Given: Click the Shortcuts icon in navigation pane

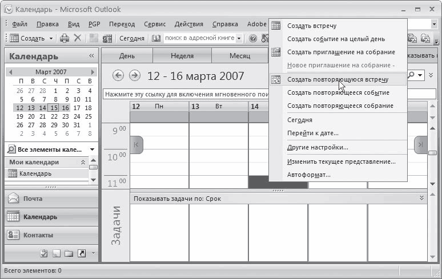Looking at the screenshot, I should coord(82,253).
